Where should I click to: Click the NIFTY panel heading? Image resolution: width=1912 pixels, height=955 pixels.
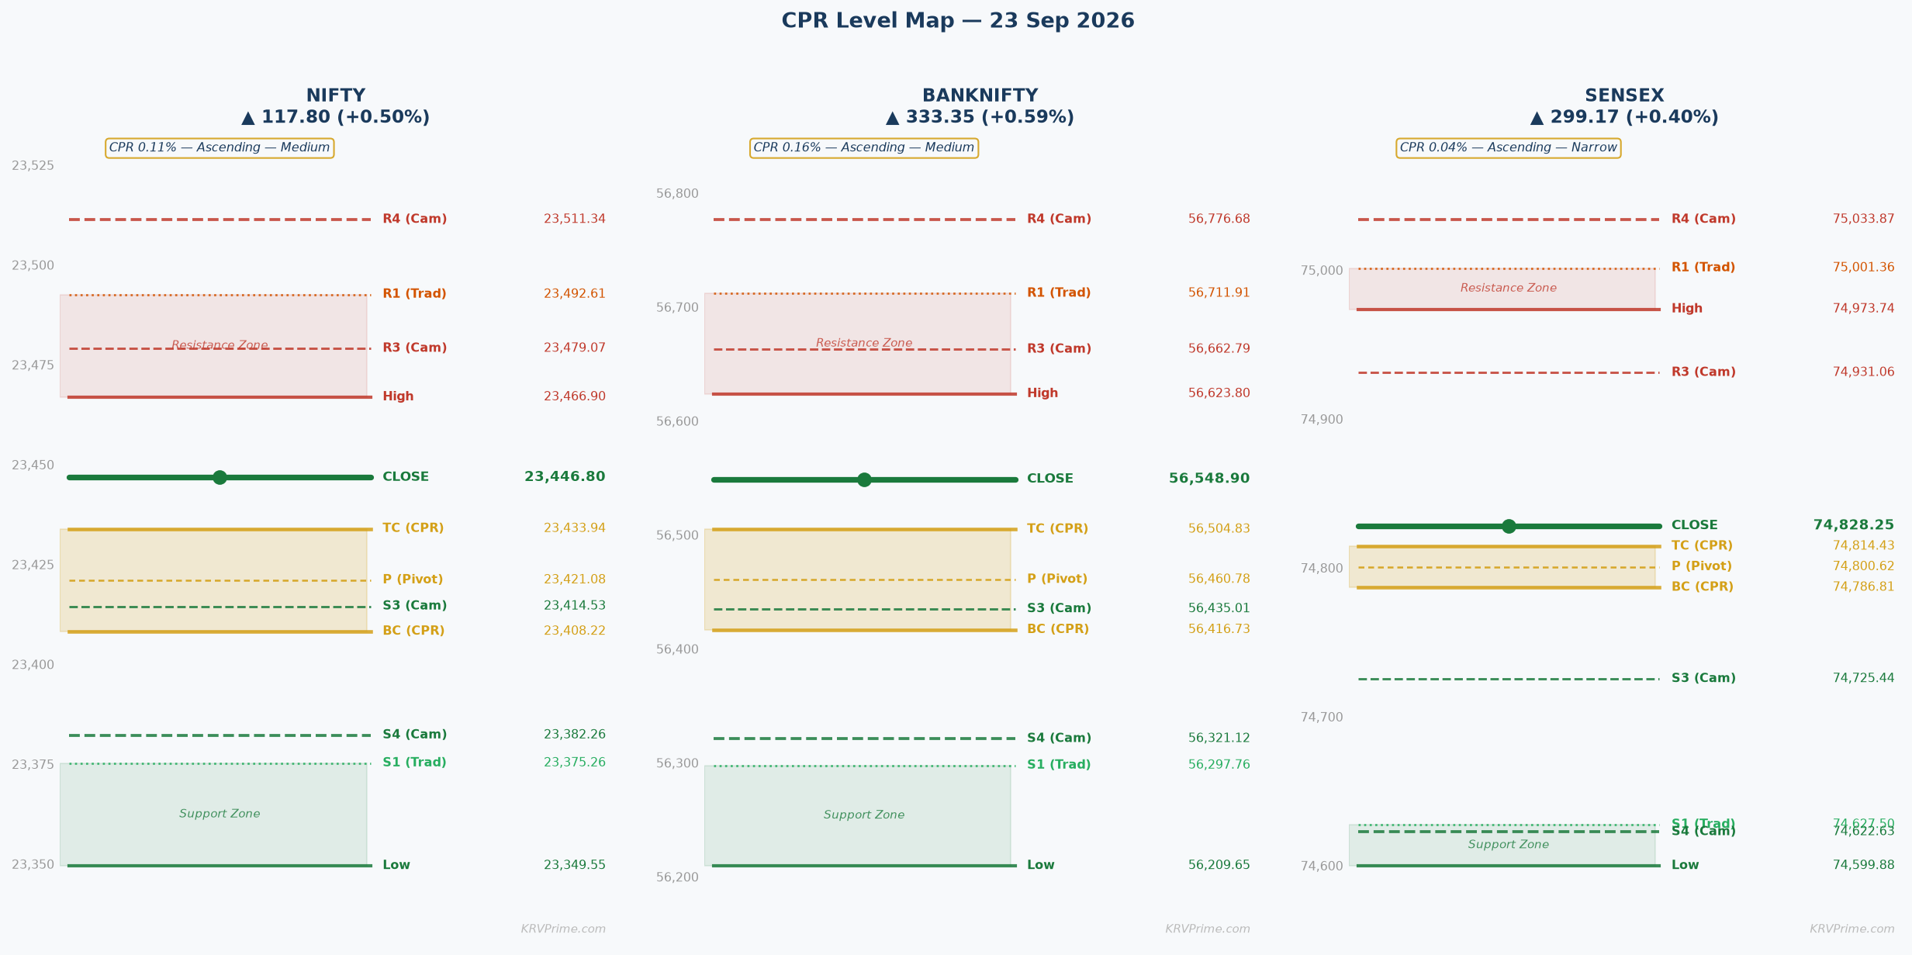click(335, 95)
